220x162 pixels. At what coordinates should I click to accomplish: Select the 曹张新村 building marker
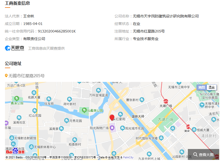142,100
